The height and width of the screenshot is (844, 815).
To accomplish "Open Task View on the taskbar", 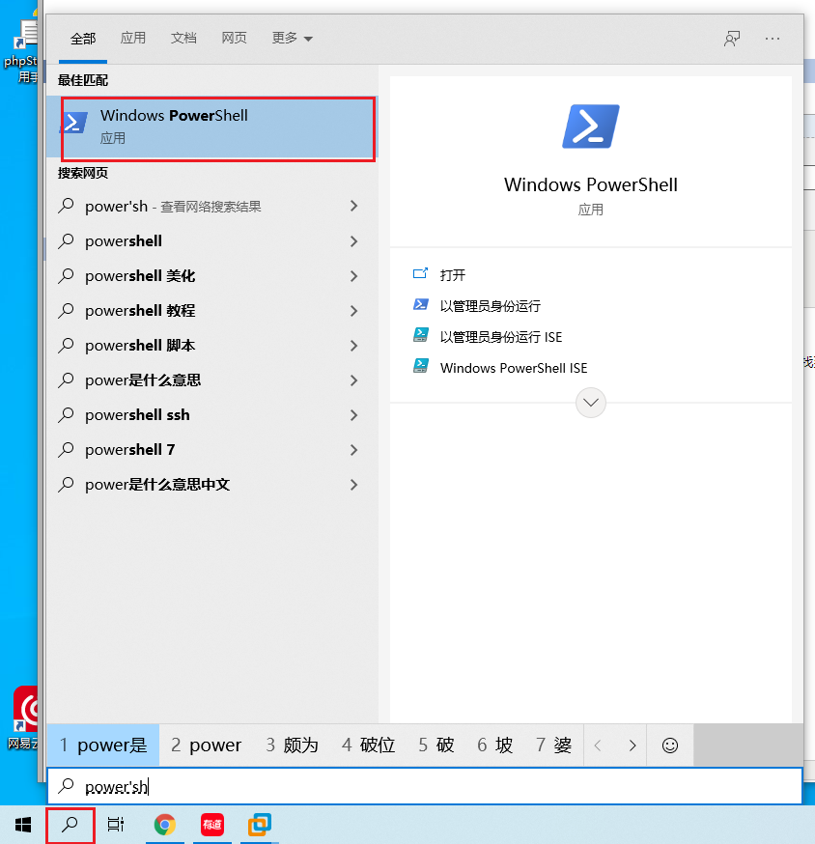I will (x=115, y=825).
